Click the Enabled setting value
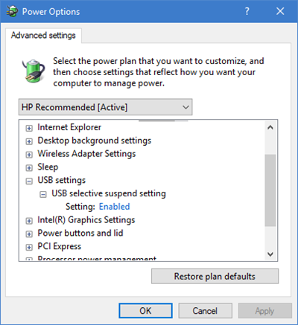This screenshot has width=298, height=325. click(x=114, y=207)
